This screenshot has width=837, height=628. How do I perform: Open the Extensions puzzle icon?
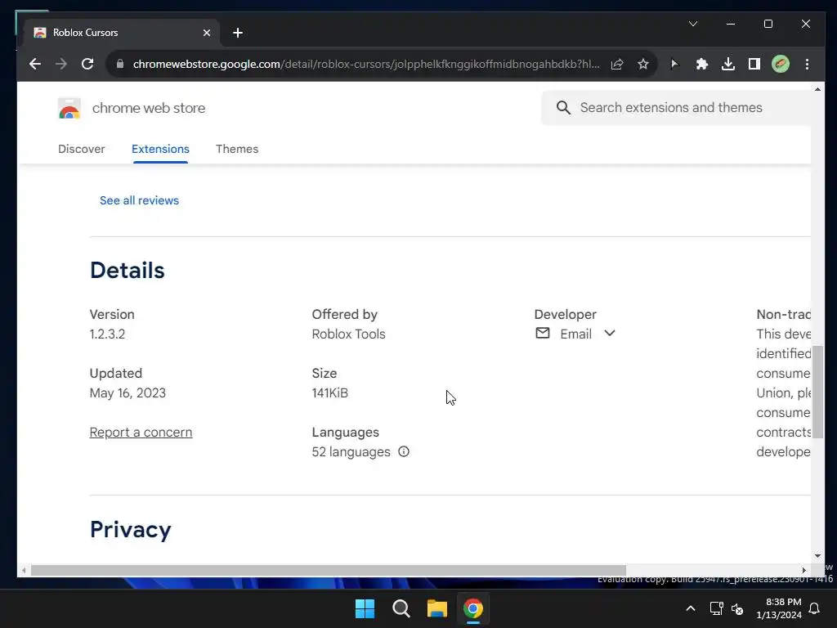(701, 64)
